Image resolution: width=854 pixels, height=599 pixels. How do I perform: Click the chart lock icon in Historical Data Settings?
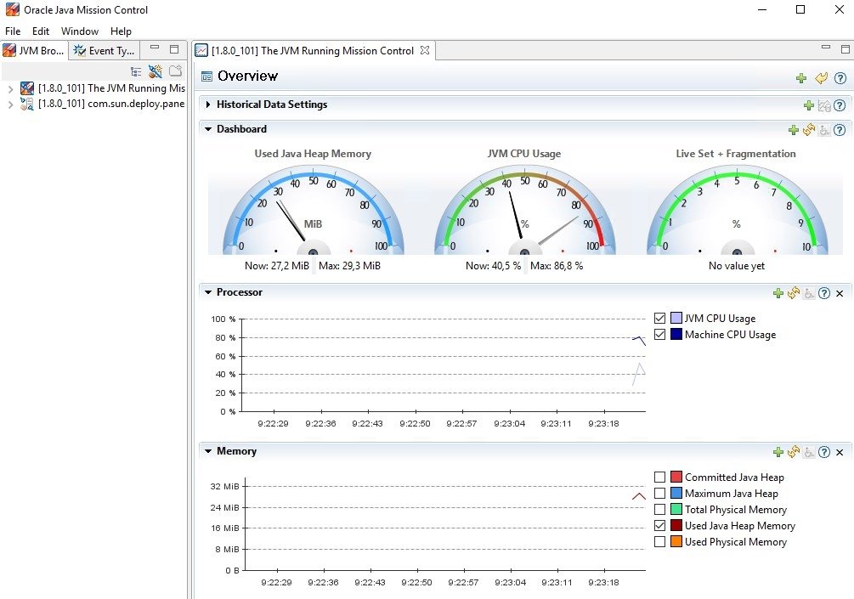(x=824, y=105)
